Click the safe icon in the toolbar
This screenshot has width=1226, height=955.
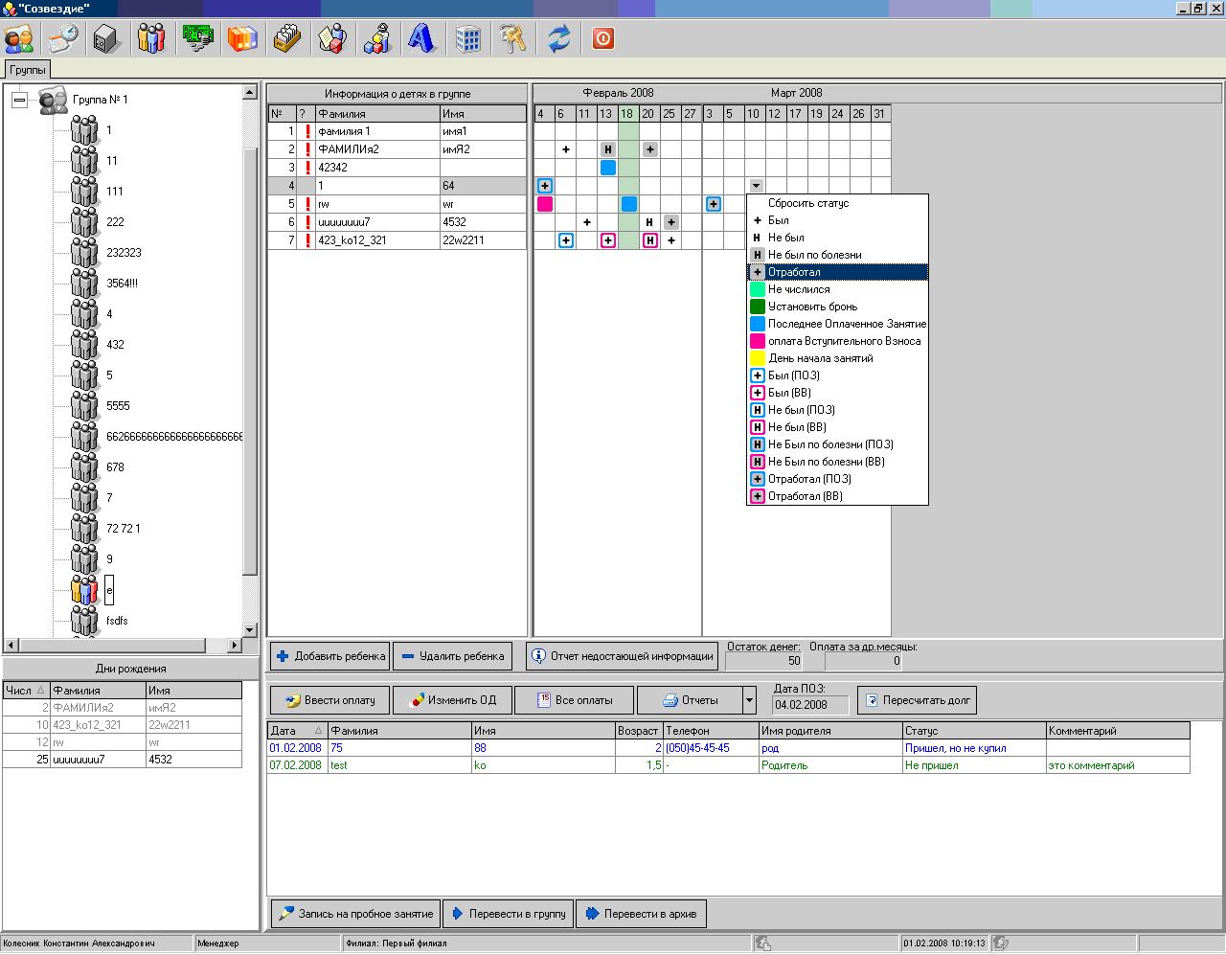[x=106, y=39]
